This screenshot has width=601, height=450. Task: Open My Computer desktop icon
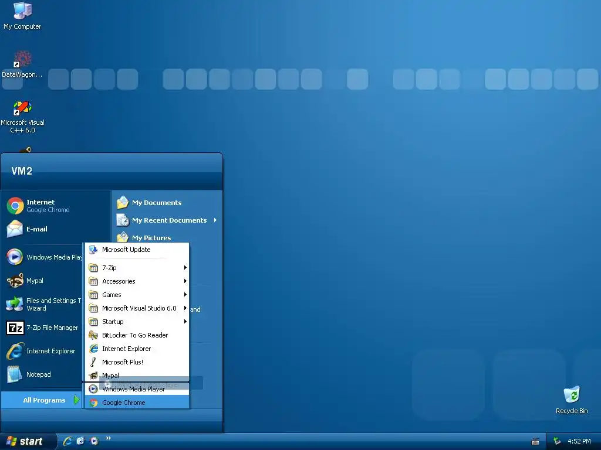(x=22, y=16)
